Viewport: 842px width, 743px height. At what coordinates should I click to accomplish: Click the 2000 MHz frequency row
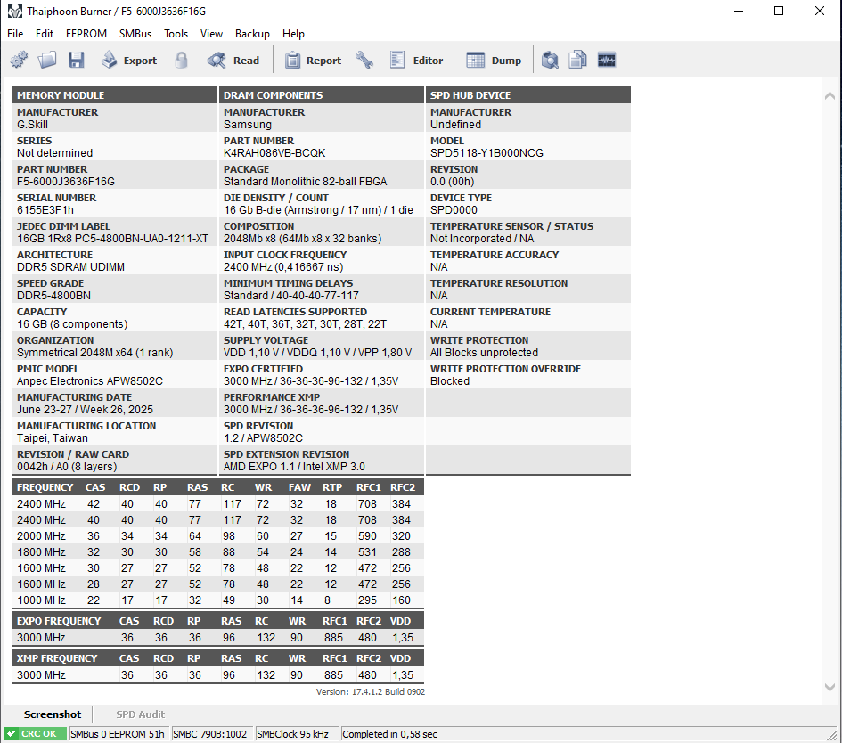[x=217, y=535]
